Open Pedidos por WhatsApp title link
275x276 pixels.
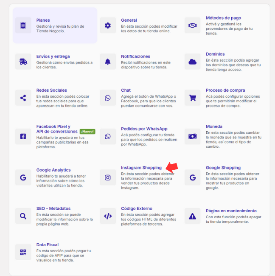click(144, 129)
